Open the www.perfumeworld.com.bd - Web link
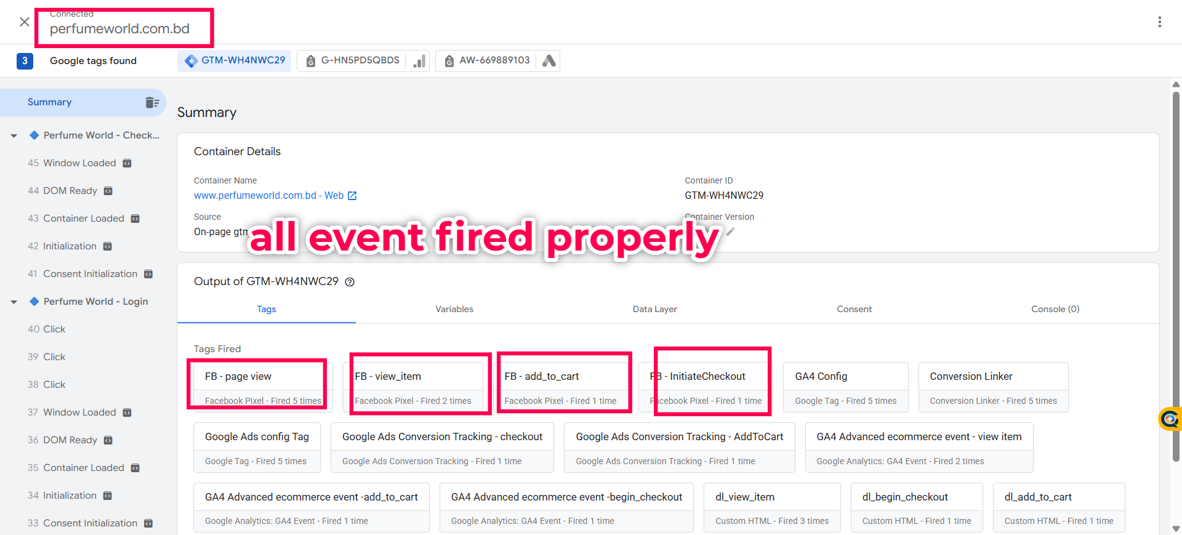1182x535 pixels. click(268, 196)
